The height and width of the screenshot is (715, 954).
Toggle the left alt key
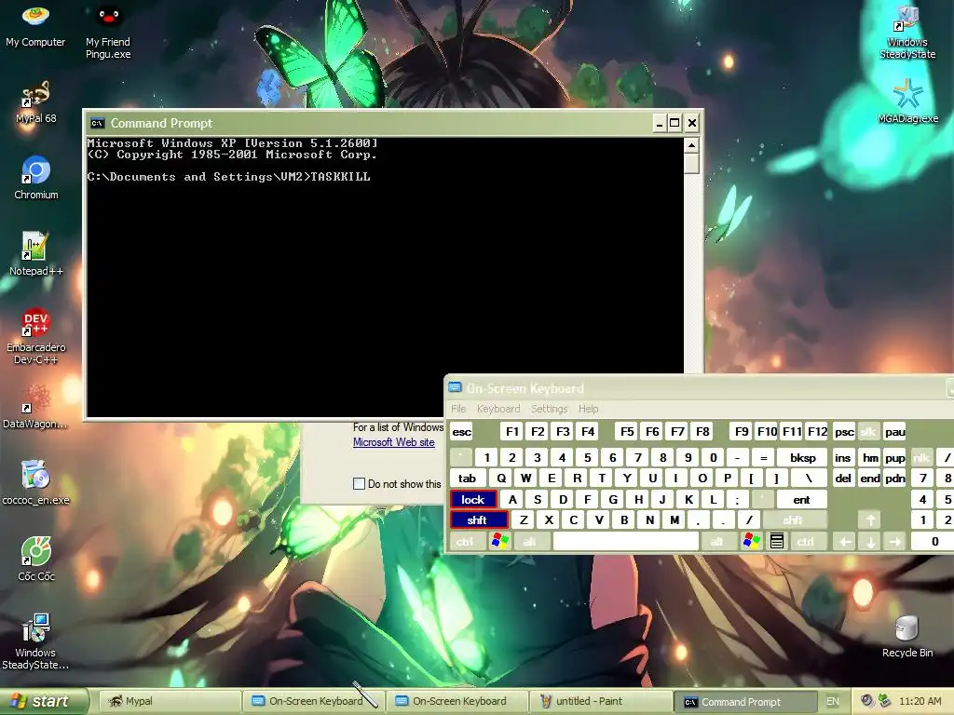(530, 541)
